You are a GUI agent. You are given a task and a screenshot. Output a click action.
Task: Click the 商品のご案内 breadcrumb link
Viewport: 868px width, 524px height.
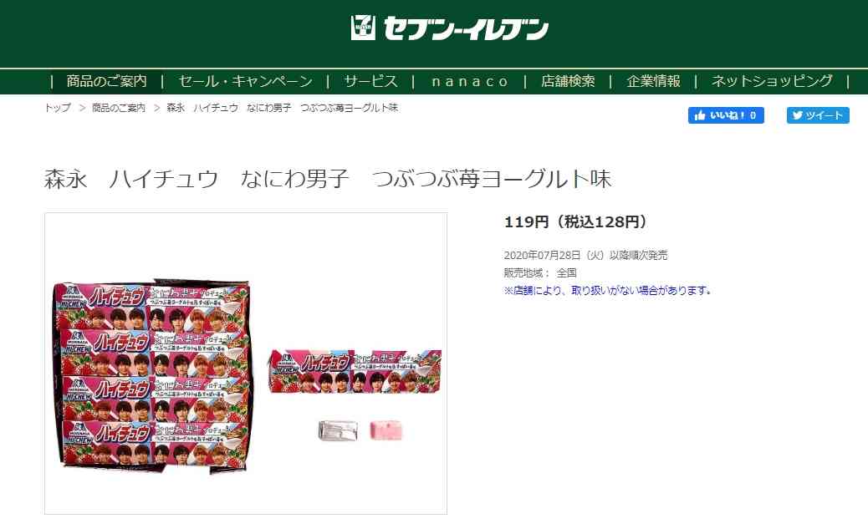[119, 108]
